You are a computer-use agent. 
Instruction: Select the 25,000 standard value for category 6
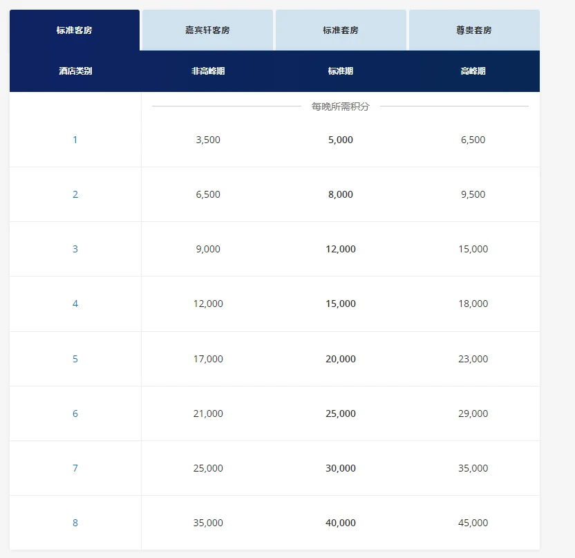click(x=341, y=413)
